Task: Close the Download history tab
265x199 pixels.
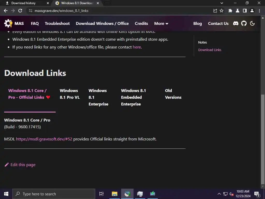Action: point(48,3)
